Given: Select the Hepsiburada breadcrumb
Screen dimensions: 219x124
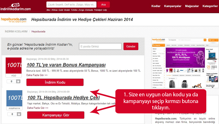Looking at the screenshot, I should (x=38, y=31).
